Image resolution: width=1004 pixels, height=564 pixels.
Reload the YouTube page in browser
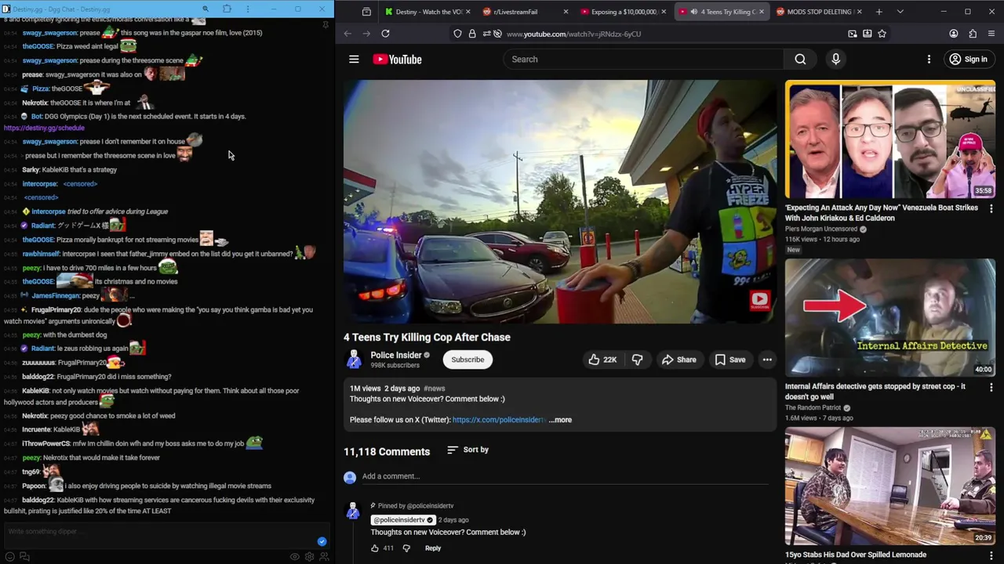point(385,34)
